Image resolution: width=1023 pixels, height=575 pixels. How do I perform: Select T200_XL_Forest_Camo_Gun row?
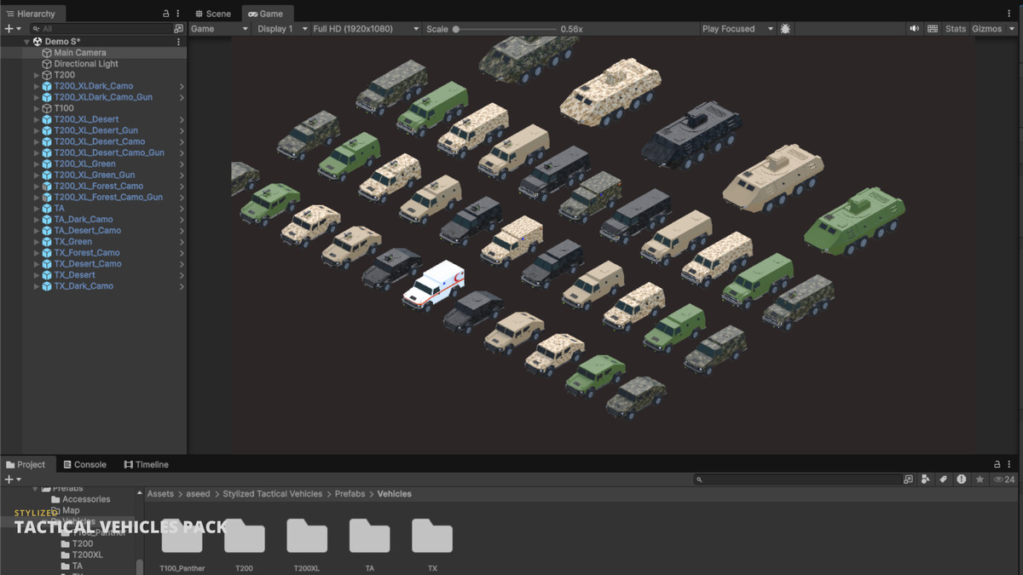click(x=93, y=197)
